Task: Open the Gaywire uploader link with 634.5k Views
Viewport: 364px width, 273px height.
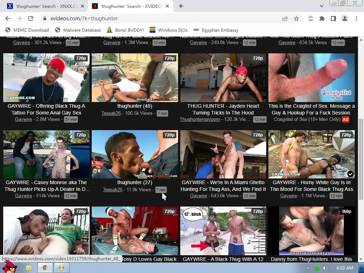Action: pos(287,43)
